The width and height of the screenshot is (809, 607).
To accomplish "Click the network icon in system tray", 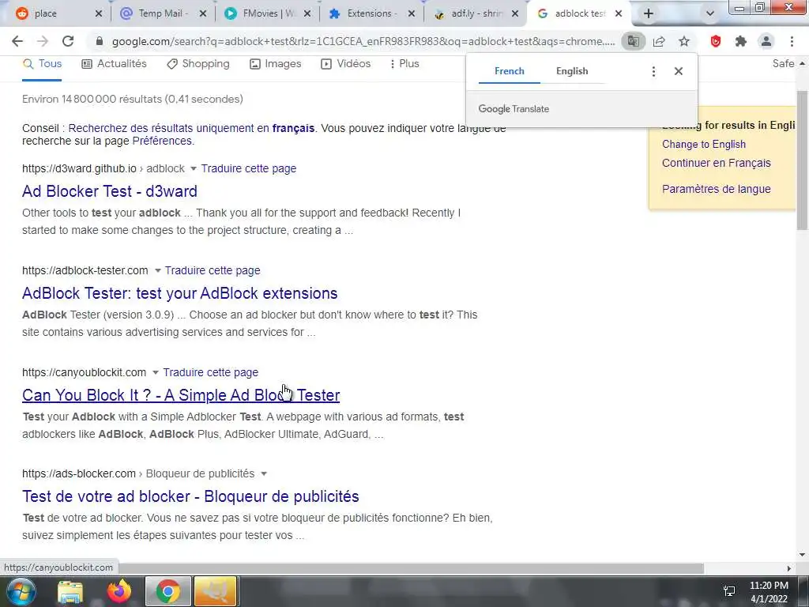I will pyautogui.click(x=729, y=591).
